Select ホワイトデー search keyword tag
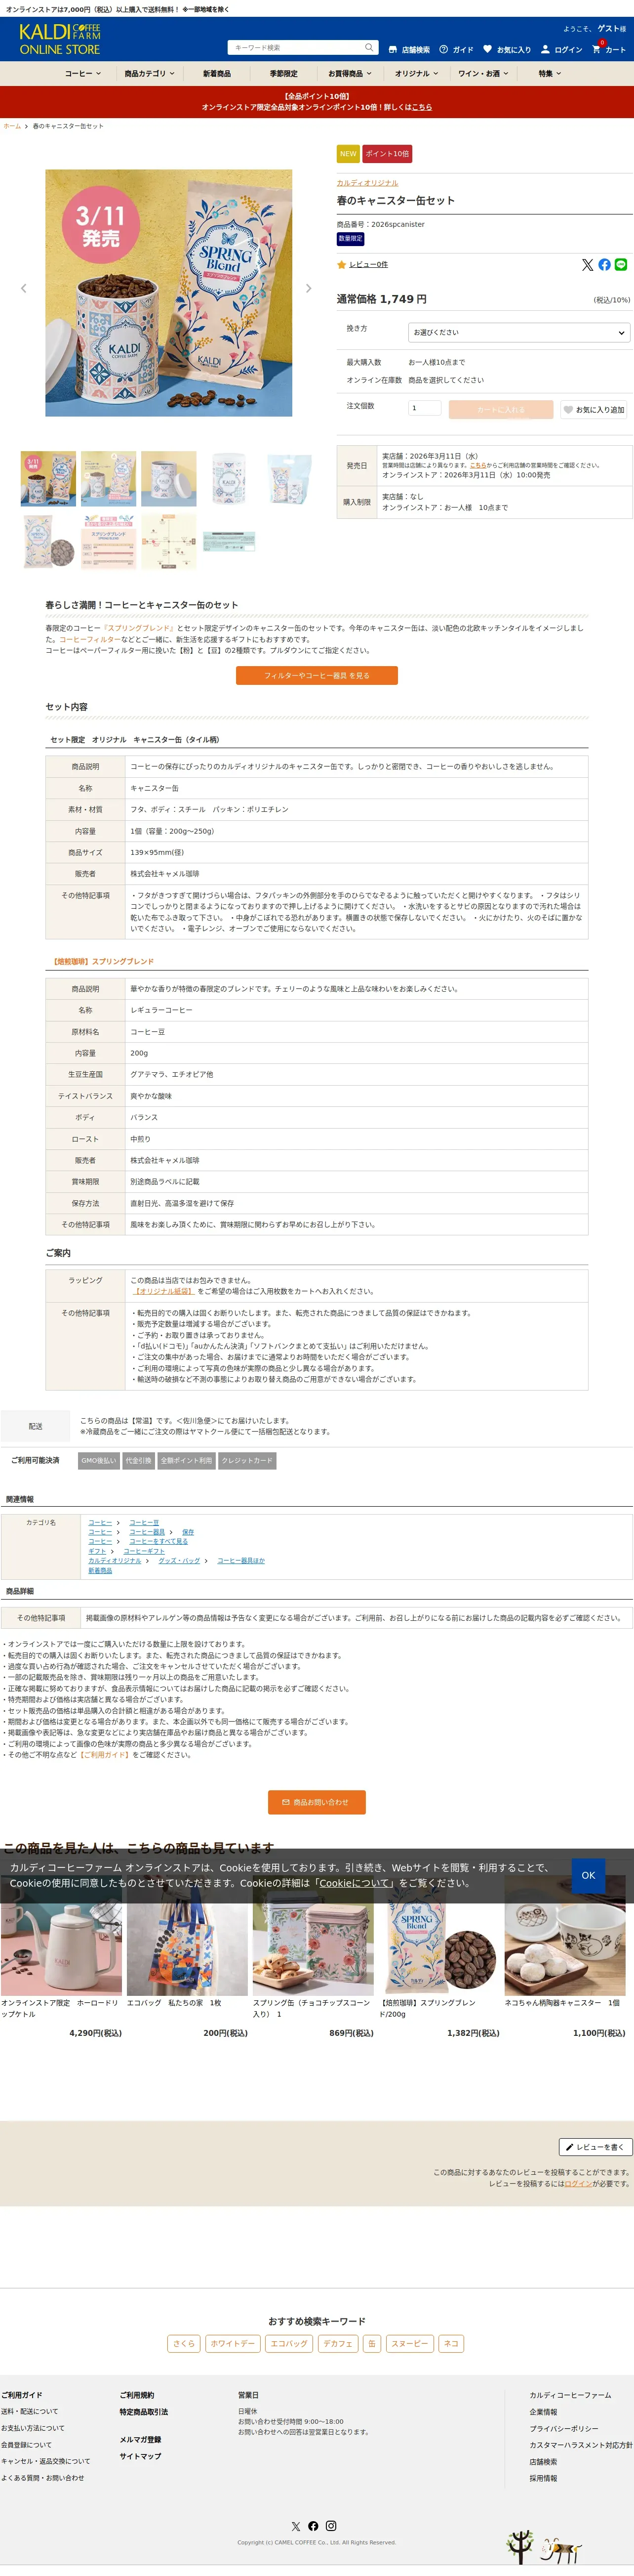This screenshot has width=634, height=2576. (233, 2343)
